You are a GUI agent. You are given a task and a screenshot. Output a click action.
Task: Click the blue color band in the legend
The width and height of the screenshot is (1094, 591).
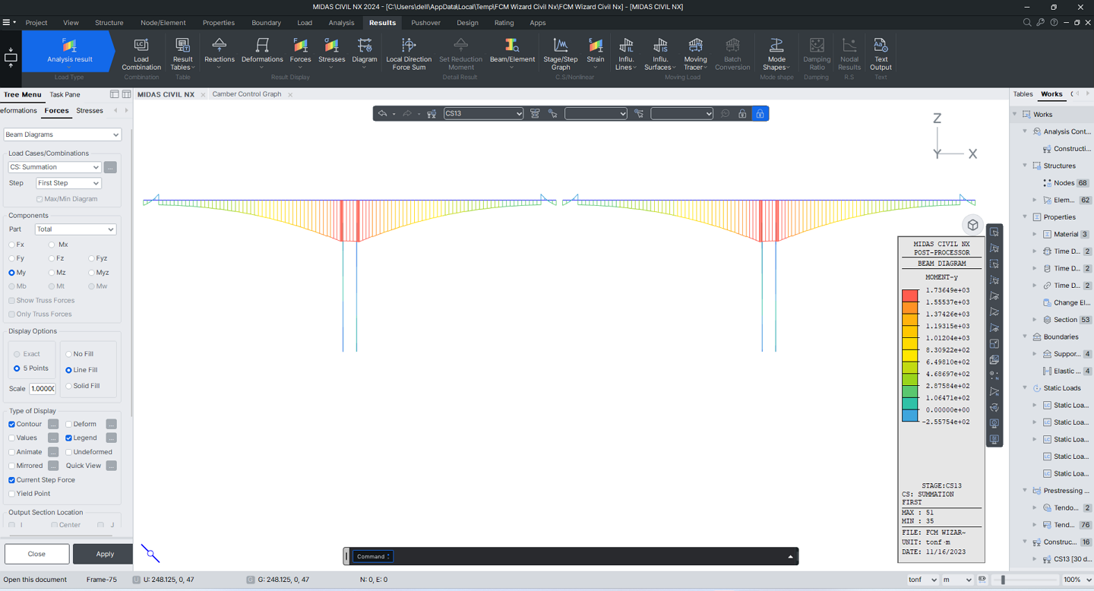tap(909, 416)
